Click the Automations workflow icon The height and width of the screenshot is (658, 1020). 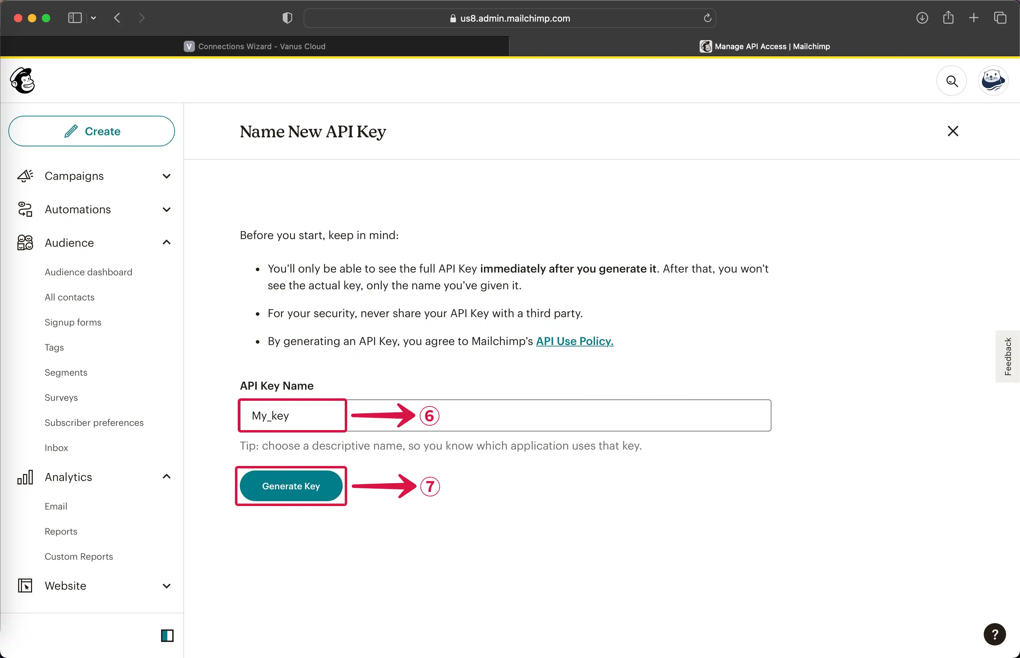point(25,209)
